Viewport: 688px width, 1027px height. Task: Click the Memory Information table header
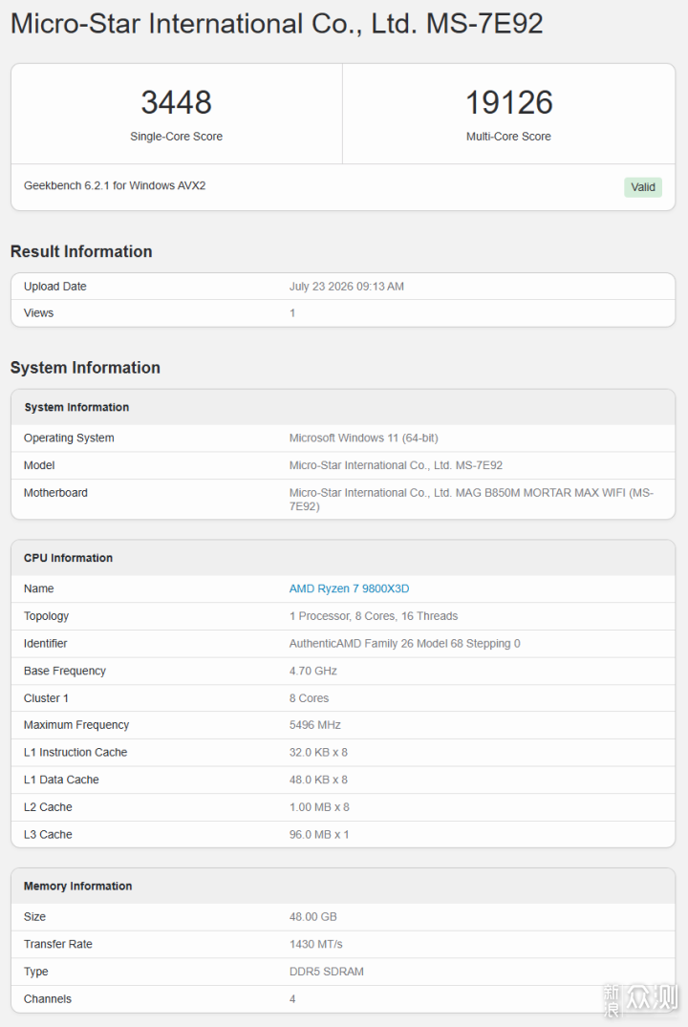pos(78,887)
